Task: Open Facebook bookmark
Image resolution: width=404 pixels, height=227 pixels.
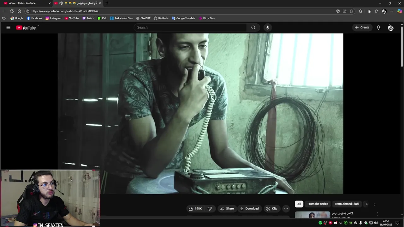Action: click(x=34, y=18)
